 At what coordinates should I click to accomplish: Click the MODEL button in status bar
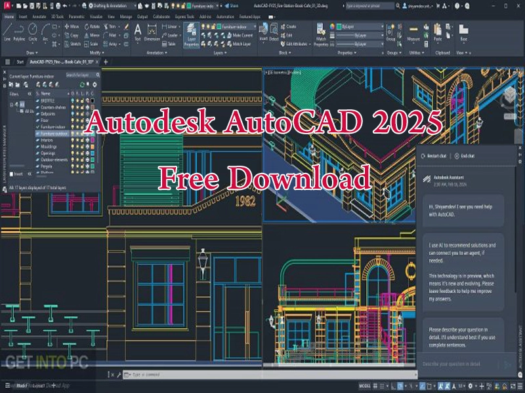(x=365, y=386)
